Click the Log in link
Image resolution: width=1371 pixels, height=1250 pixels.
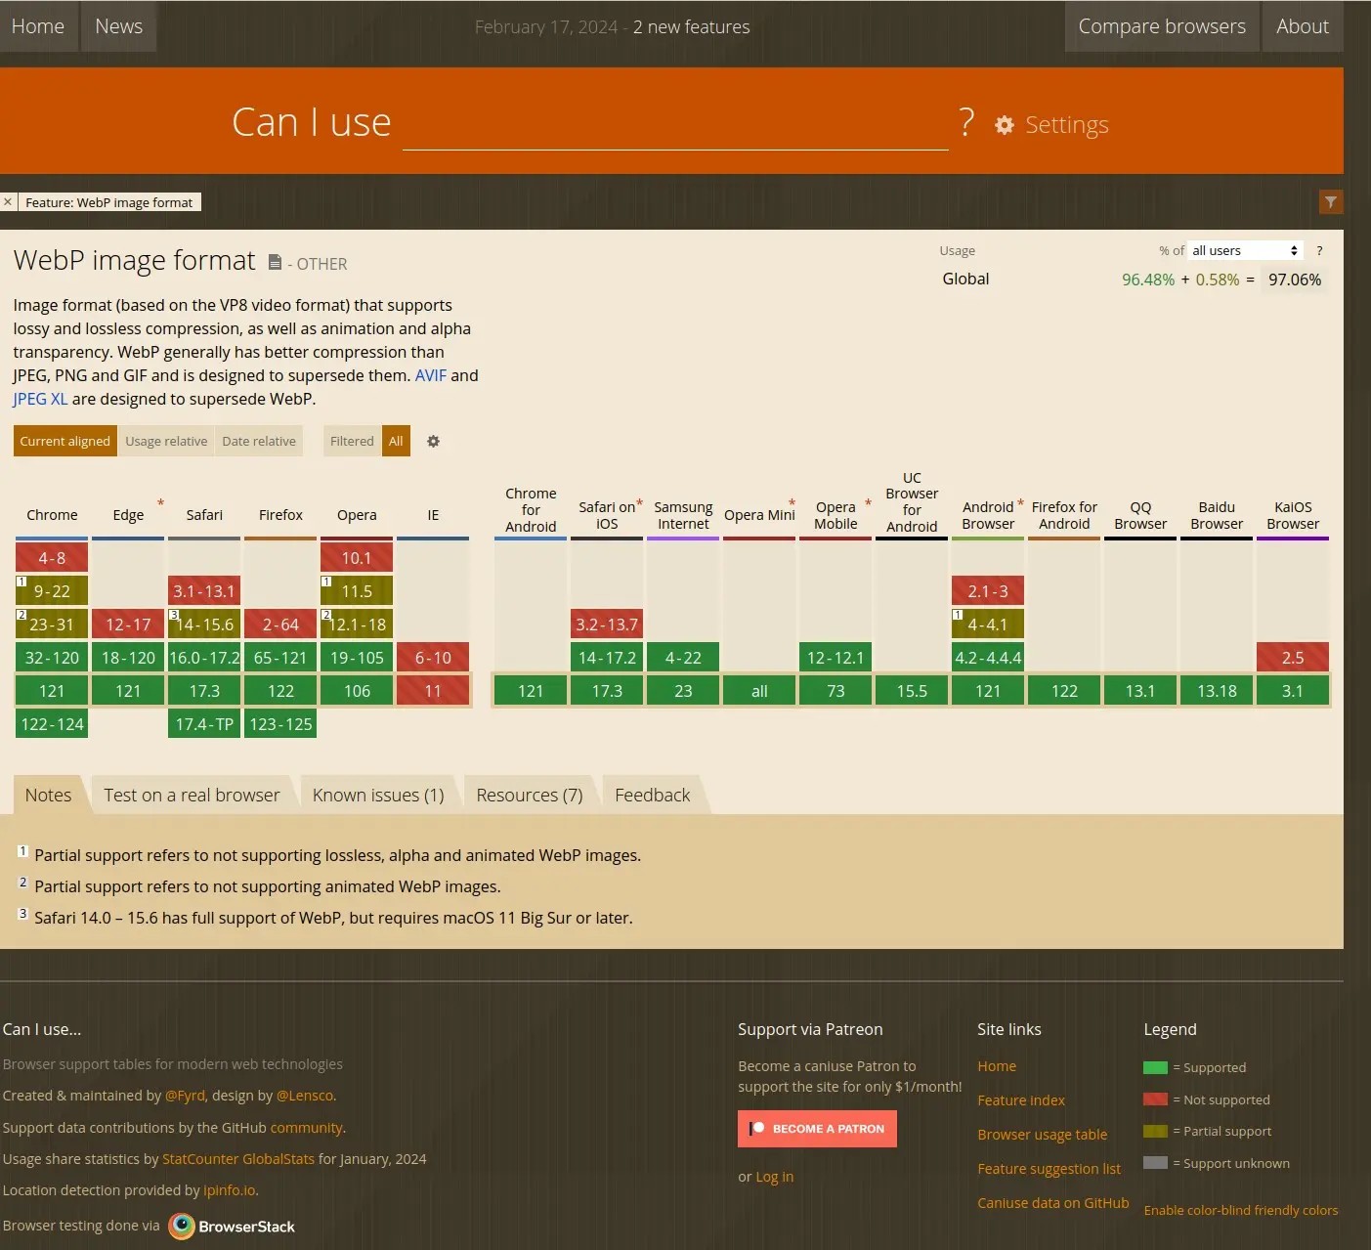[774, 1177]
